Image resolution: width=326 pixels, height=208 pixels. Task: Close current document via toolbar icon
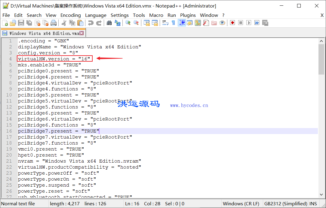coord(37,23)
